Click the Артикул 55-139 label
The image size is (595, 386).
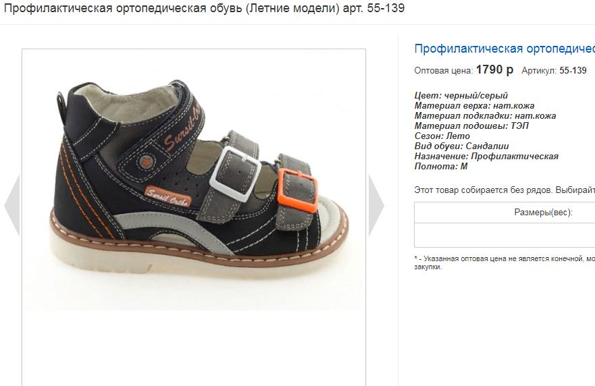(554, 71)
